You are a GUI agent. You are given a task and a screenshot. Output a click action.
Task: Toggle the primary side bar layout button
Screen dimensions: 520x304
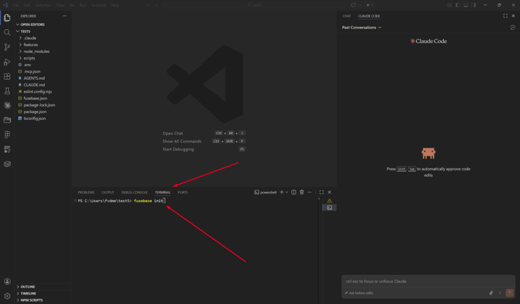tap(458, 5)
